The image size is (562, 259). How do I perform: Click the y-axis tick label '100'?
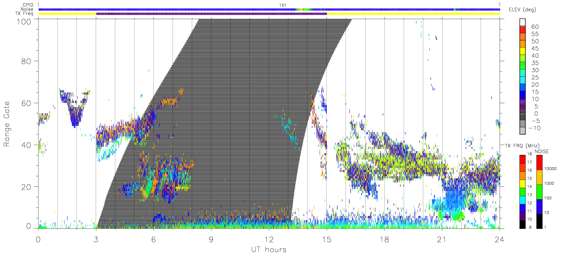[24, 21]
